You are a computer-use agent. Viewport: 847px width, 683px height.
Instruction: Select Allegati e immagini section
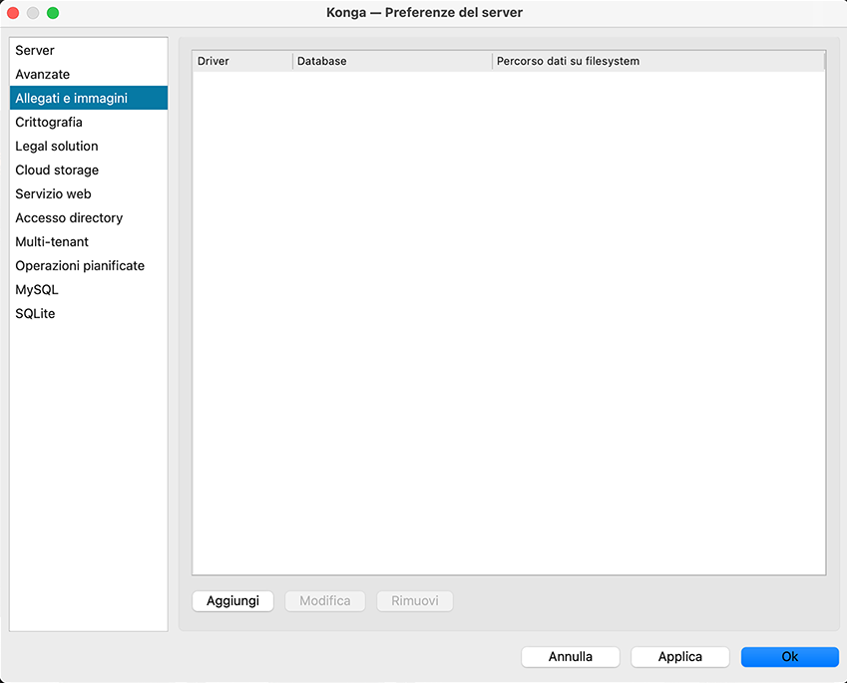71,99
